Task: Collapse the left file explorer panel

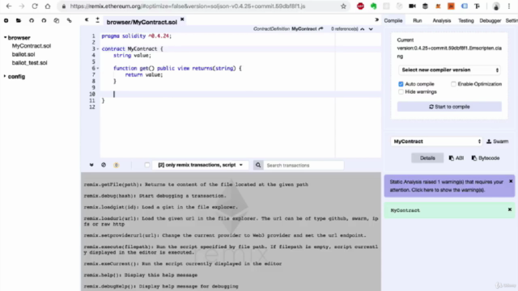Action: [87, 19]
